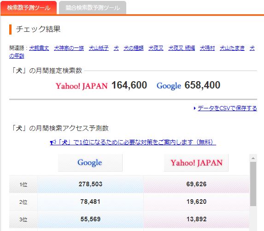Click the Yahoo! JAPAN logo in estimated searches

(x=82, y=86)
